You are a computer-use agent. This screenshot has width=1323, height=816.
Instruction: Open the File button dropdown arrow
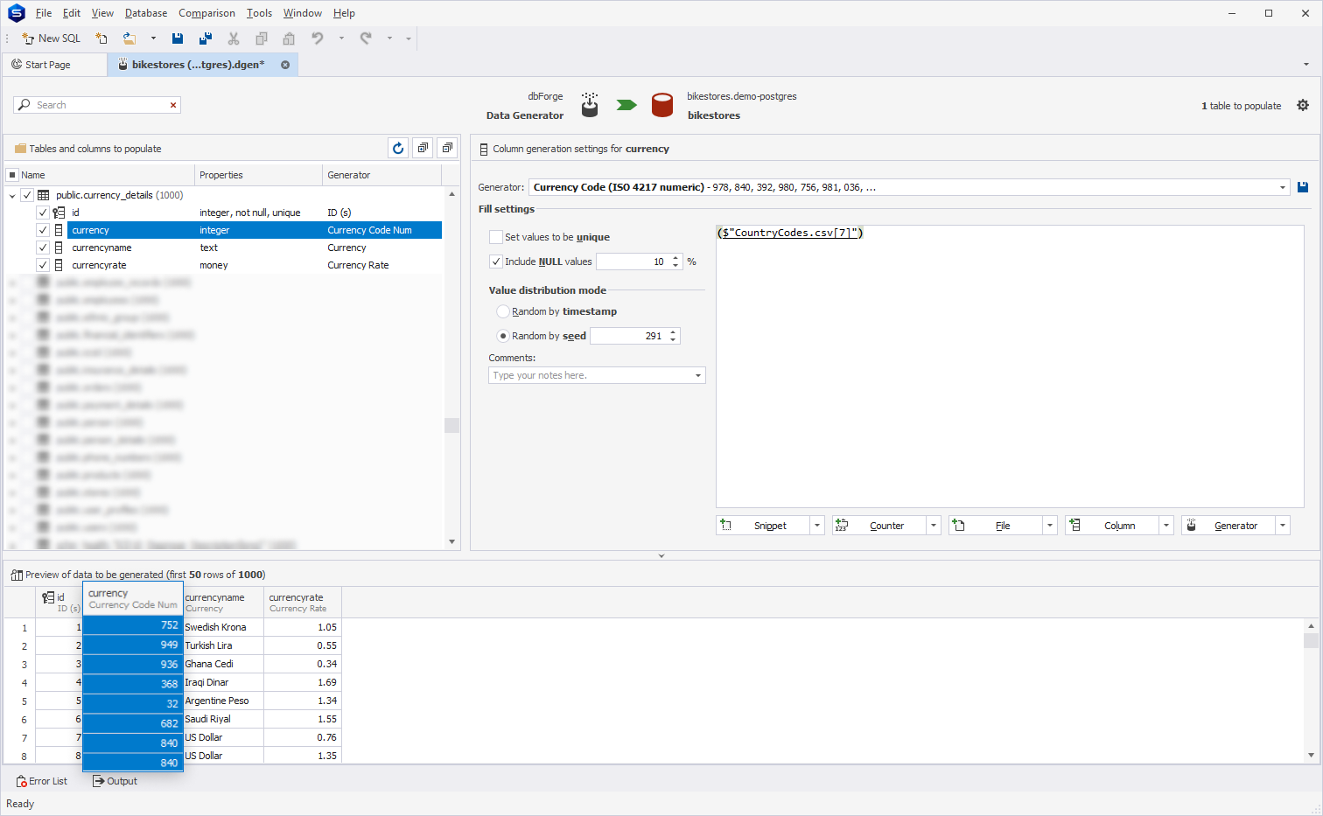click(1050, 526)
